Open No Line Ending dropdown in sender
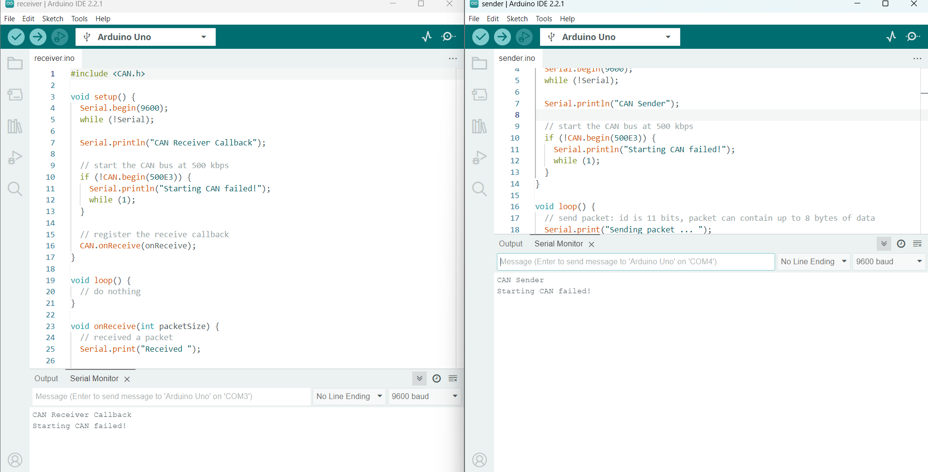 [813, 262]
